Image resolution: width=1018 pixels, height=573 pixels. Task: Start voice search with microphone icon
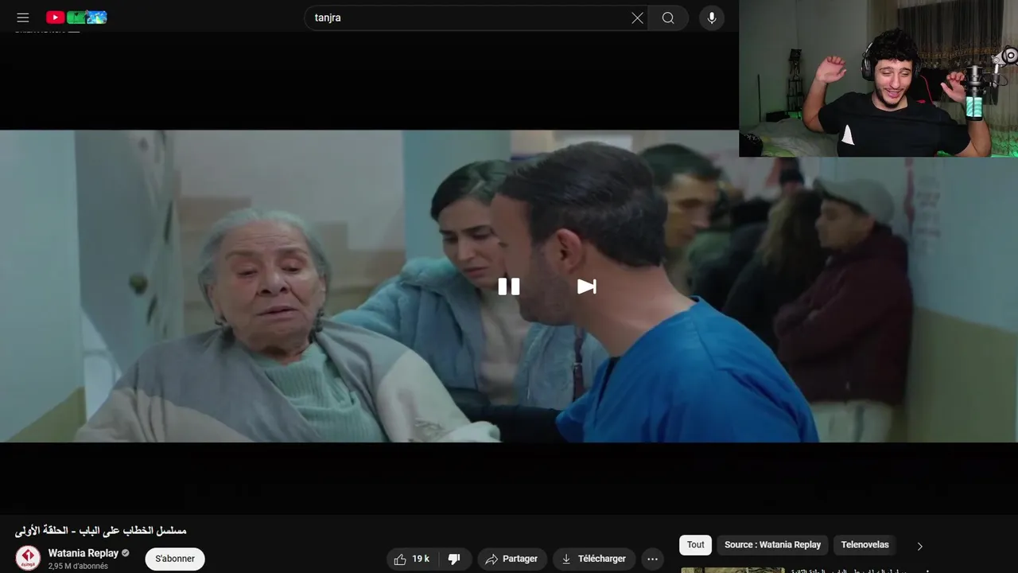[712, 18]
